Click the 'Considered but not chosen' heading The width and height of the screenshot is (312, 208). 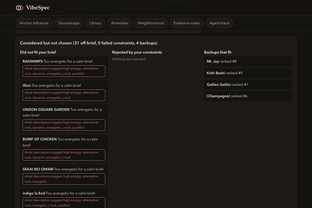click(x=89, y=43)
